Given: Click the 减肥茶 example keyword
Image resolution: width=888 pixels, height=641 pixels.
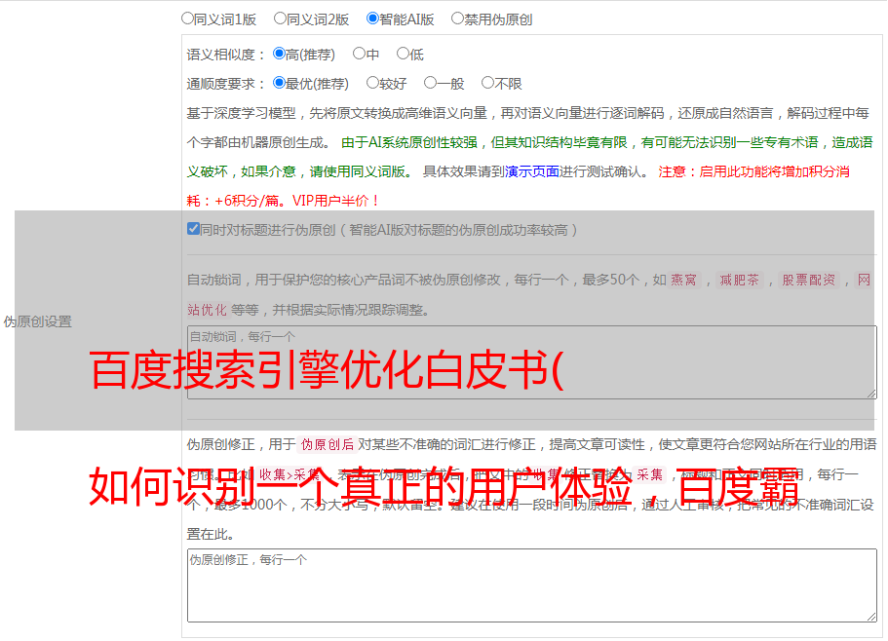Looking at the screenshot, I should click(739, 280).
